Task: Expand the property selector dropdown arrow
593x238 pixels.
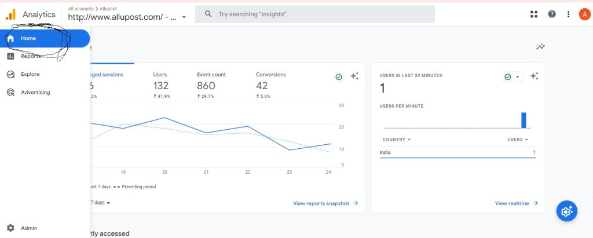Action: click(184, 17)
